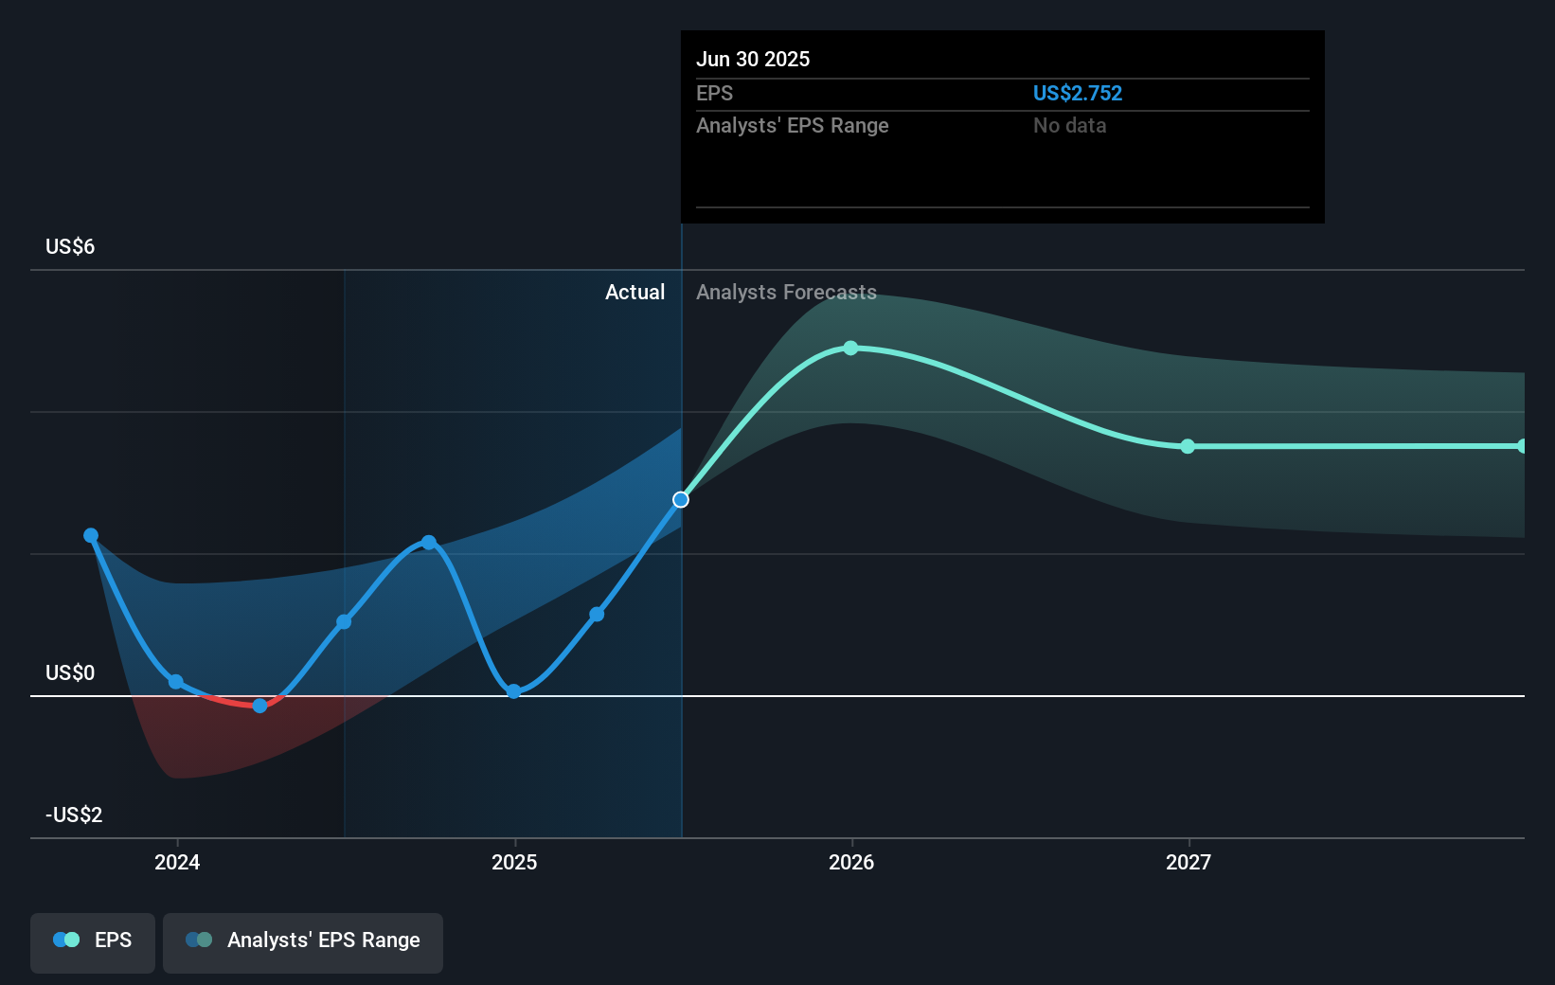
Task: Click the 'Analysts Forecasts' label
Action: tap(786, 292)
